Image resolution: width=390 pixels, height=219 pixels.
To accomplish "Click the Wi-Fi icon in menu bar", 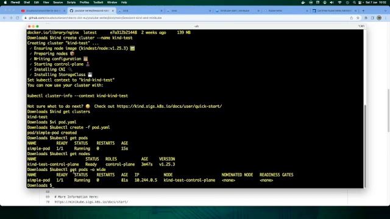I will pos(339,2).
